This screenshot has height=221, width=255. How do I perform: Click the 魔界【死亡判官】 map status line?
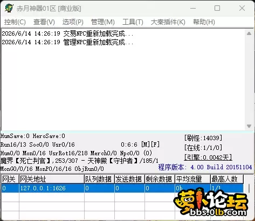click(x=79, y=161)
